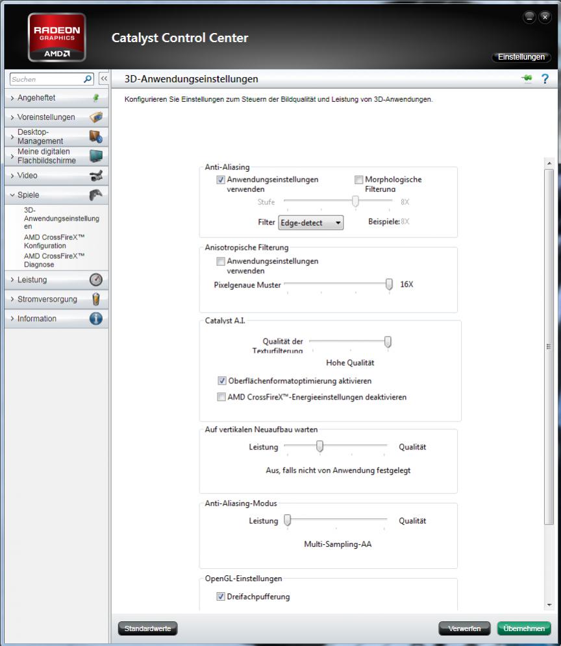Screen dimensions: 561x646
Task: Toggle Anti-Aliasing Anwendungseinstellungen verwenden checkbox
Action: click(221, 180)
